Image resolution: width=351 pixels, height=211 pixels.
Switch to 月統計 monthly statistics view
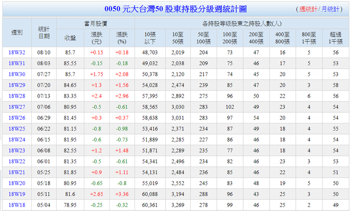point(331,9)
